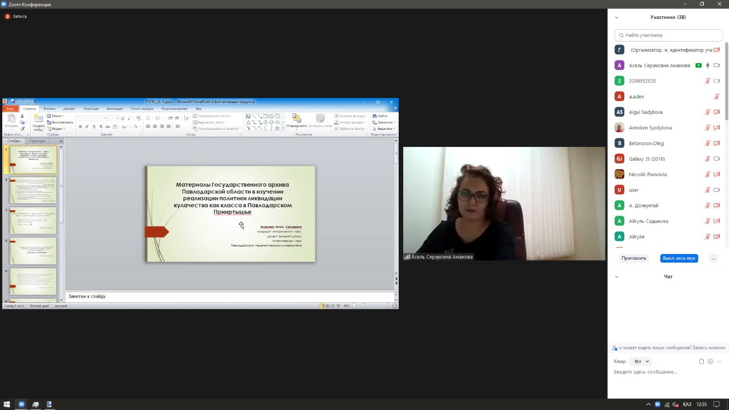729x410 pixels.
Task: Collapse the Чат panel chevron
Action: click(x=616, y=277)
